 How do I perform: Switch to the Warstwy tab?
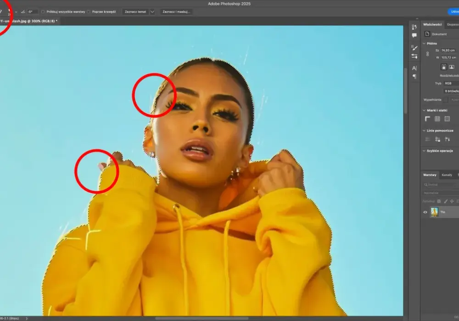click(430, 175)
